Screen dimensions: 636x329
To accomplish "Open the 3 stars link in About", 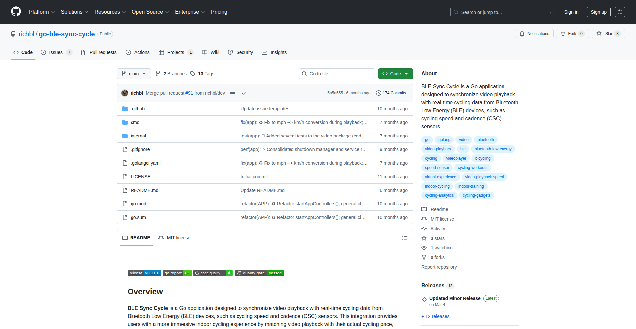I will pyautogui.click(x=433, y=238).
